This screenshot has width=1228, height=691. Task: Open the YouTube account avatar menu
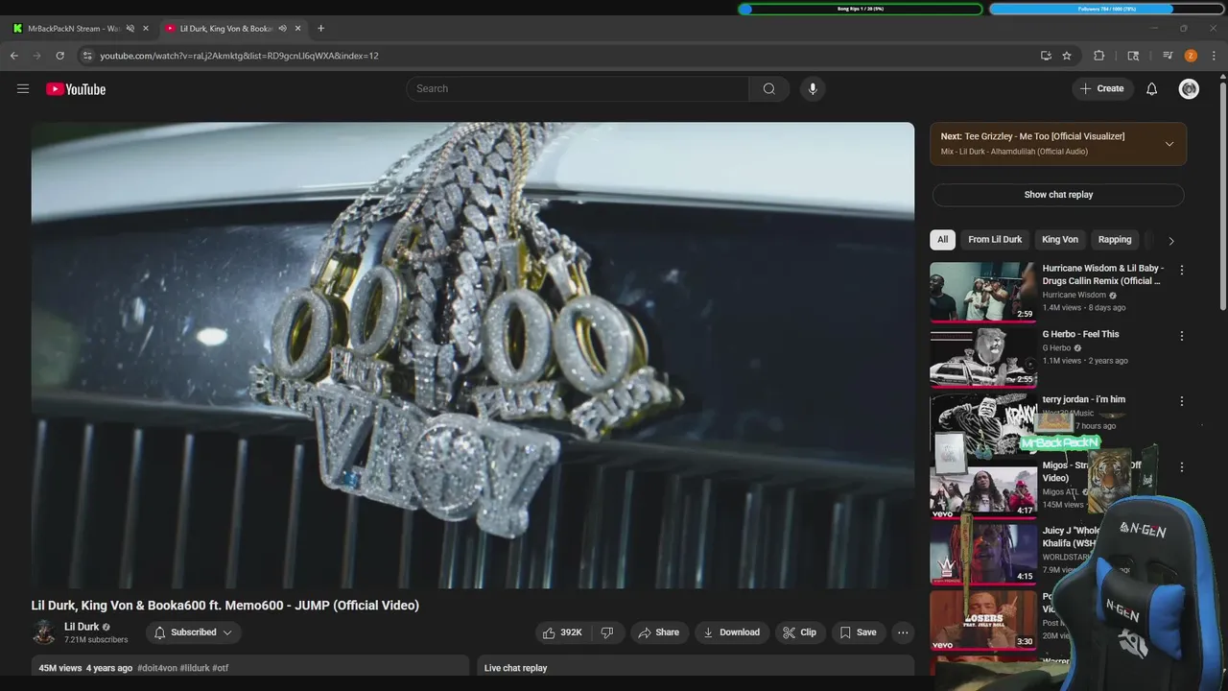(1189, 88)
